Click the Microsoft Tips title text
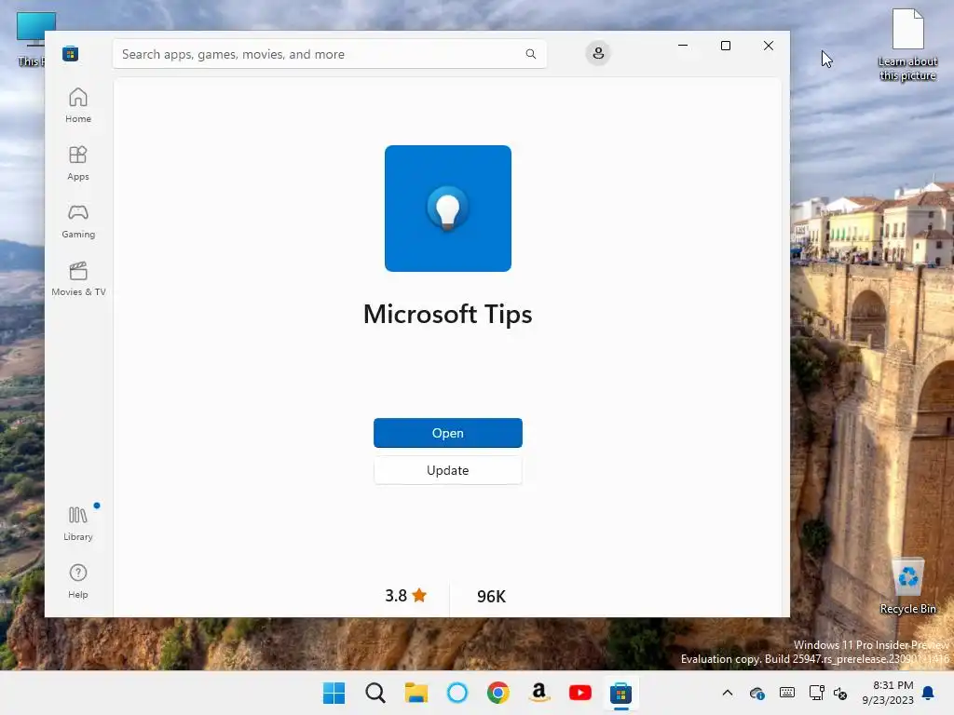The height and width of the screenshot is (715, 954). pos(448,315)
